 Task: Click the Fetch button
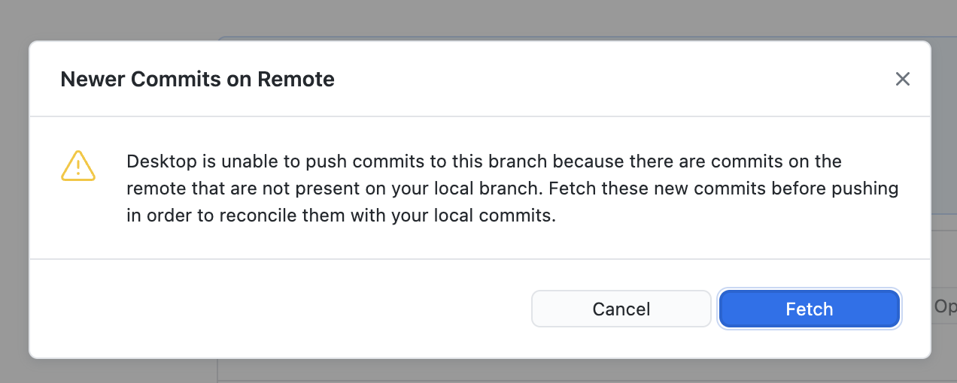coord(809,309)
